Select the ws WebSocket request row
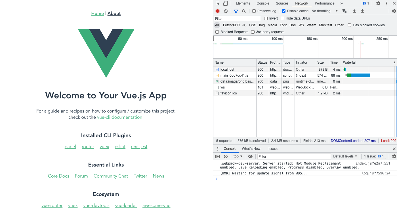This screenshot has width=397, height=216. 305,87
